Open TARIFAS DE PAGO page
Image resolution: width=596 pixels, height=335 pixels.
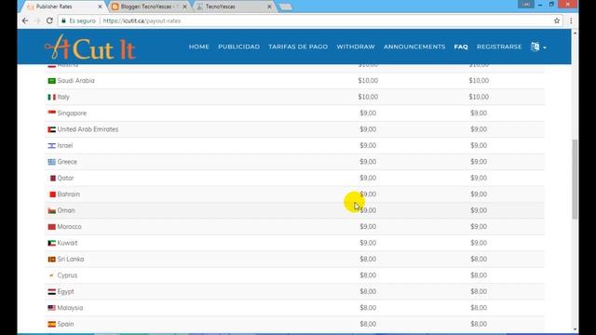(x=298, y=47)
